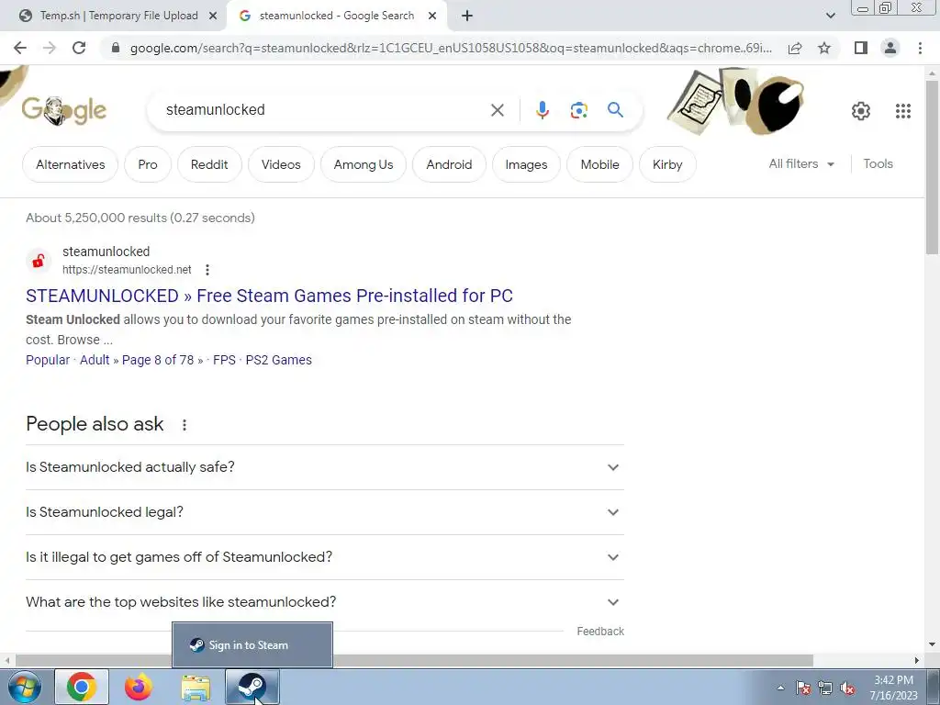Click the steamunlocked site favicon
The image size is (940, 705).
39,261
